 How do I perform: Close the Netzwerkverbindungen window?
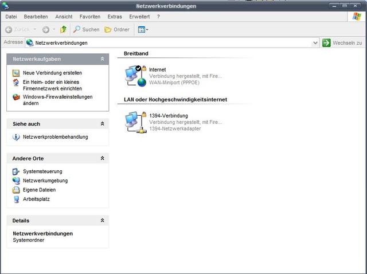click(356, 6)
